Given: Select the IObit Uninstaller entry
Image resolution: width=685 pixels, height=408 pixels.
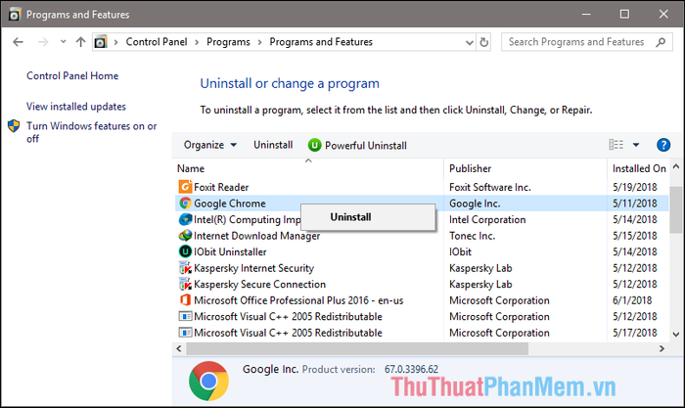Looking at the screenshot, I should [230, 252].
